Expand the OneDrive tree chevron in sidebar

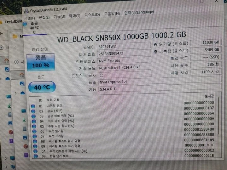point(16,93)
